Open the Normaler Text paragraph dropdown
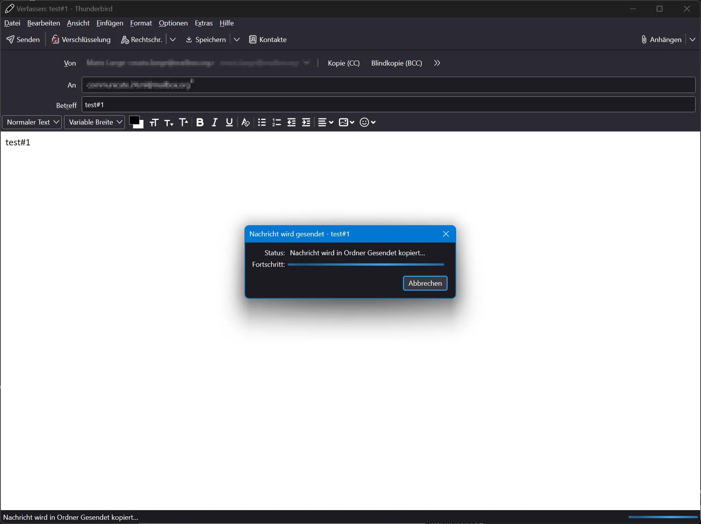Image resolution: width=701 pixels, height=524 pixels. (x=32, y=122)
